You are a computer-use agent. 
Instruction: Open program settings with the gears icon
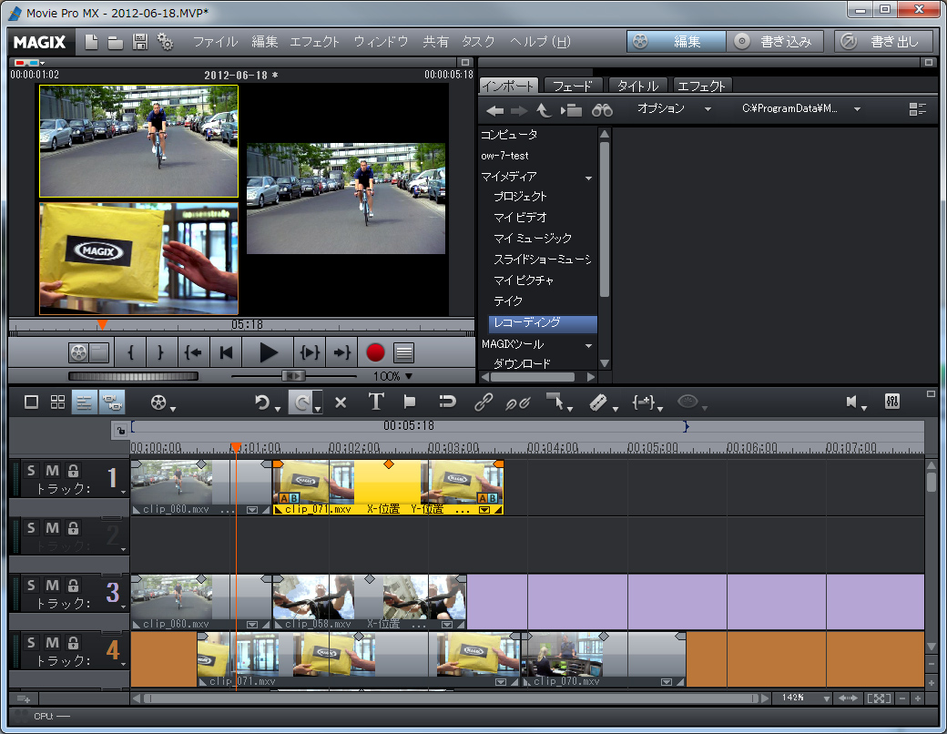click(165, 42)
